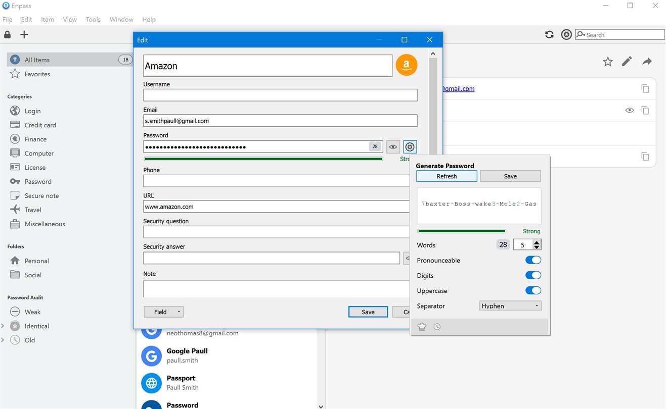Image resolution: width=666 pixels, height=409 pixels.
Task: Click the Phone input field
Action: pos(277,181)
